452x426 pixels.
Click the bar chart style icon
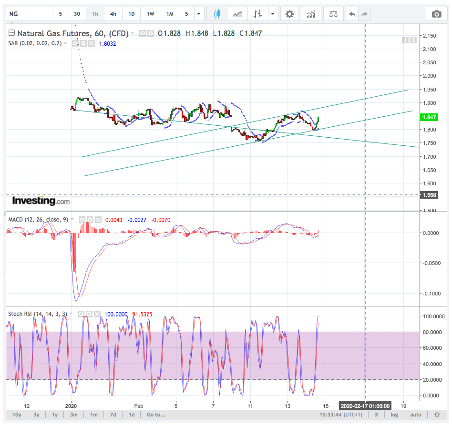pos(258,14)
